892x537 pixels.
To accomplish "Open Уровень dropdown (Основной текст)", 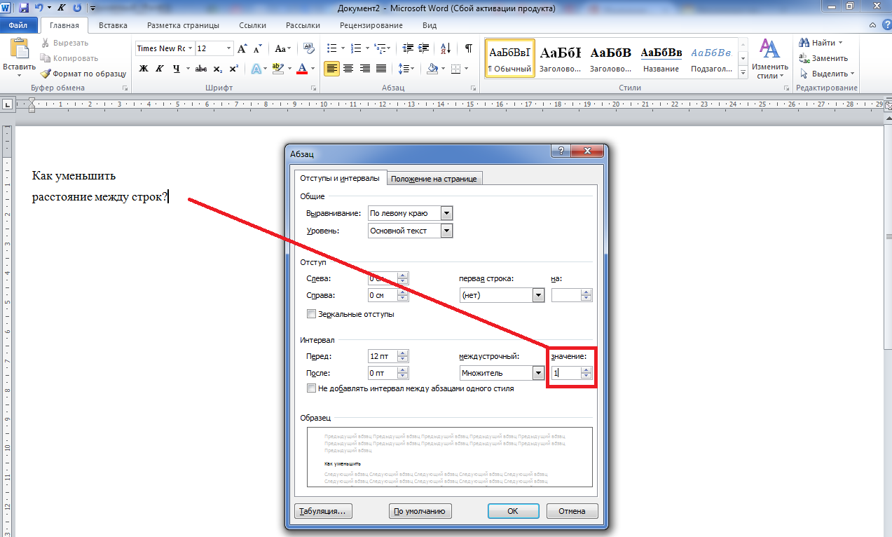I will [447, 231].
